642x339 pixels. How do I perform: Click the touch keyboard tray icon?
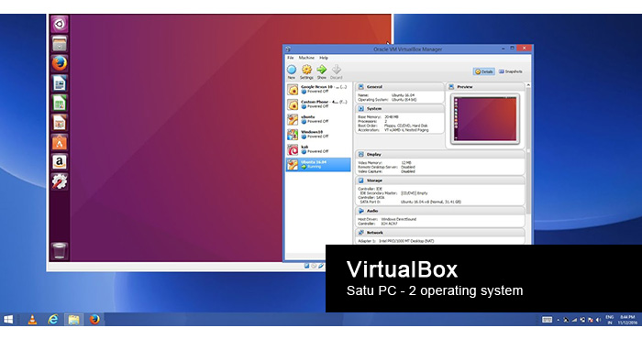[x=547, y=320]
